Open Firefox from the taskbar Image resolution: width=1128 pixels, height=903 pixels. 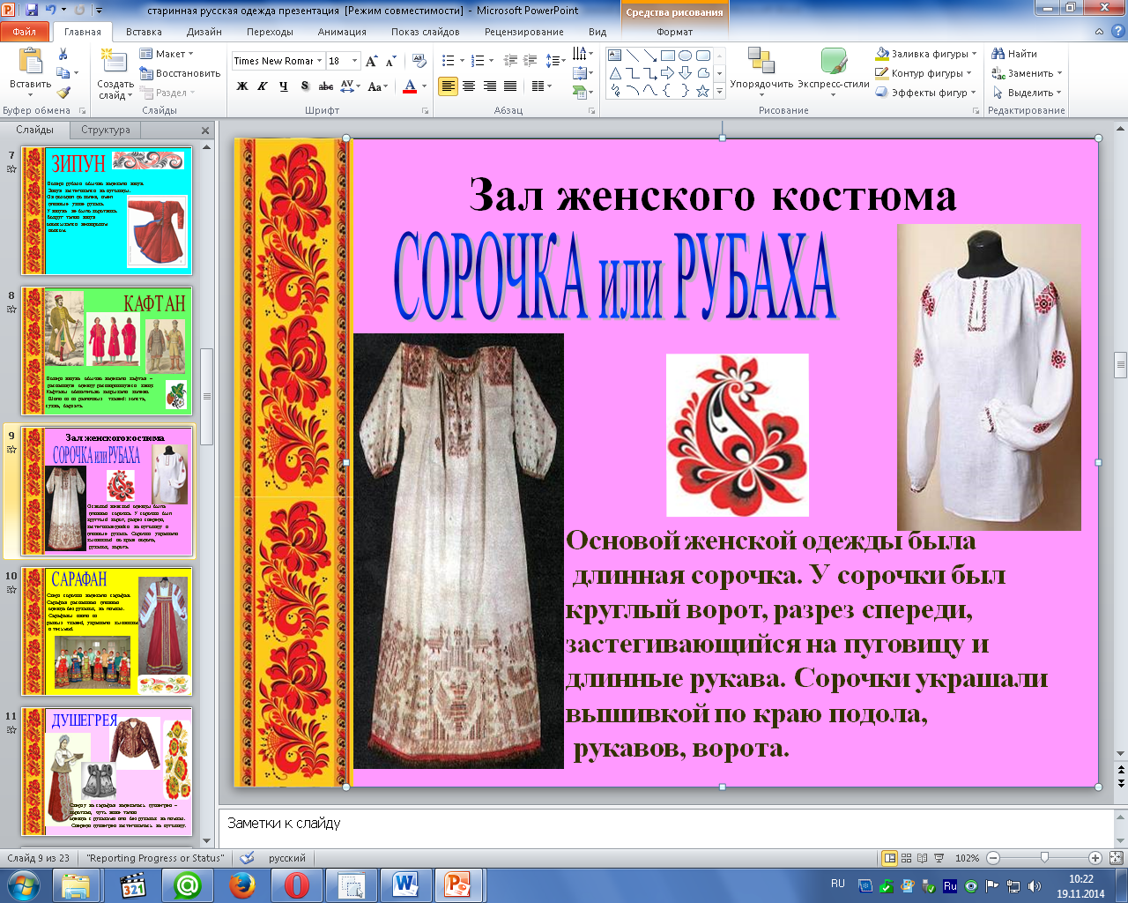coord(242,884)
